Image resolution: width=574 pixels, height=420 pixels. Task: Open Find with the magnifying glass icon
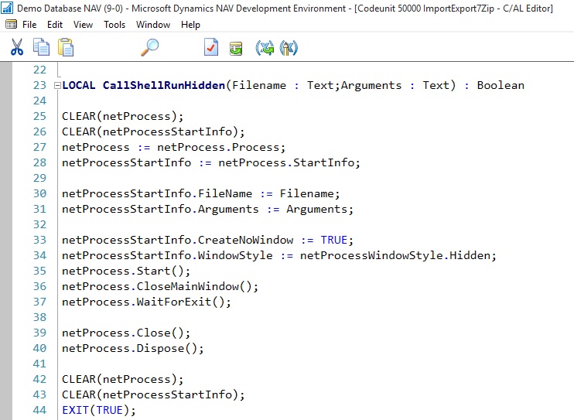(149, 48)
